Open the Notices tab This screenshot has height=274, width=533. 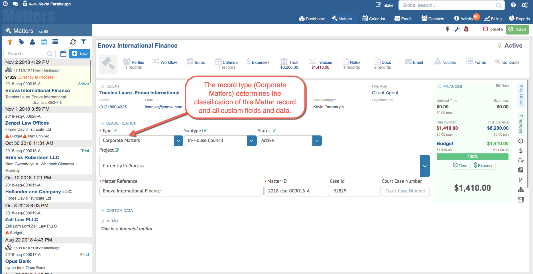445,62
